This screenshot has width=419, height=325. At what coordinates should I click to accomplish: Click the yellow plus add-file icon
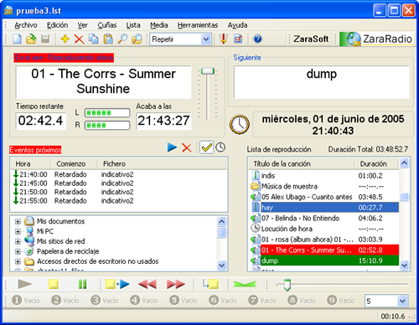(65, 39)
